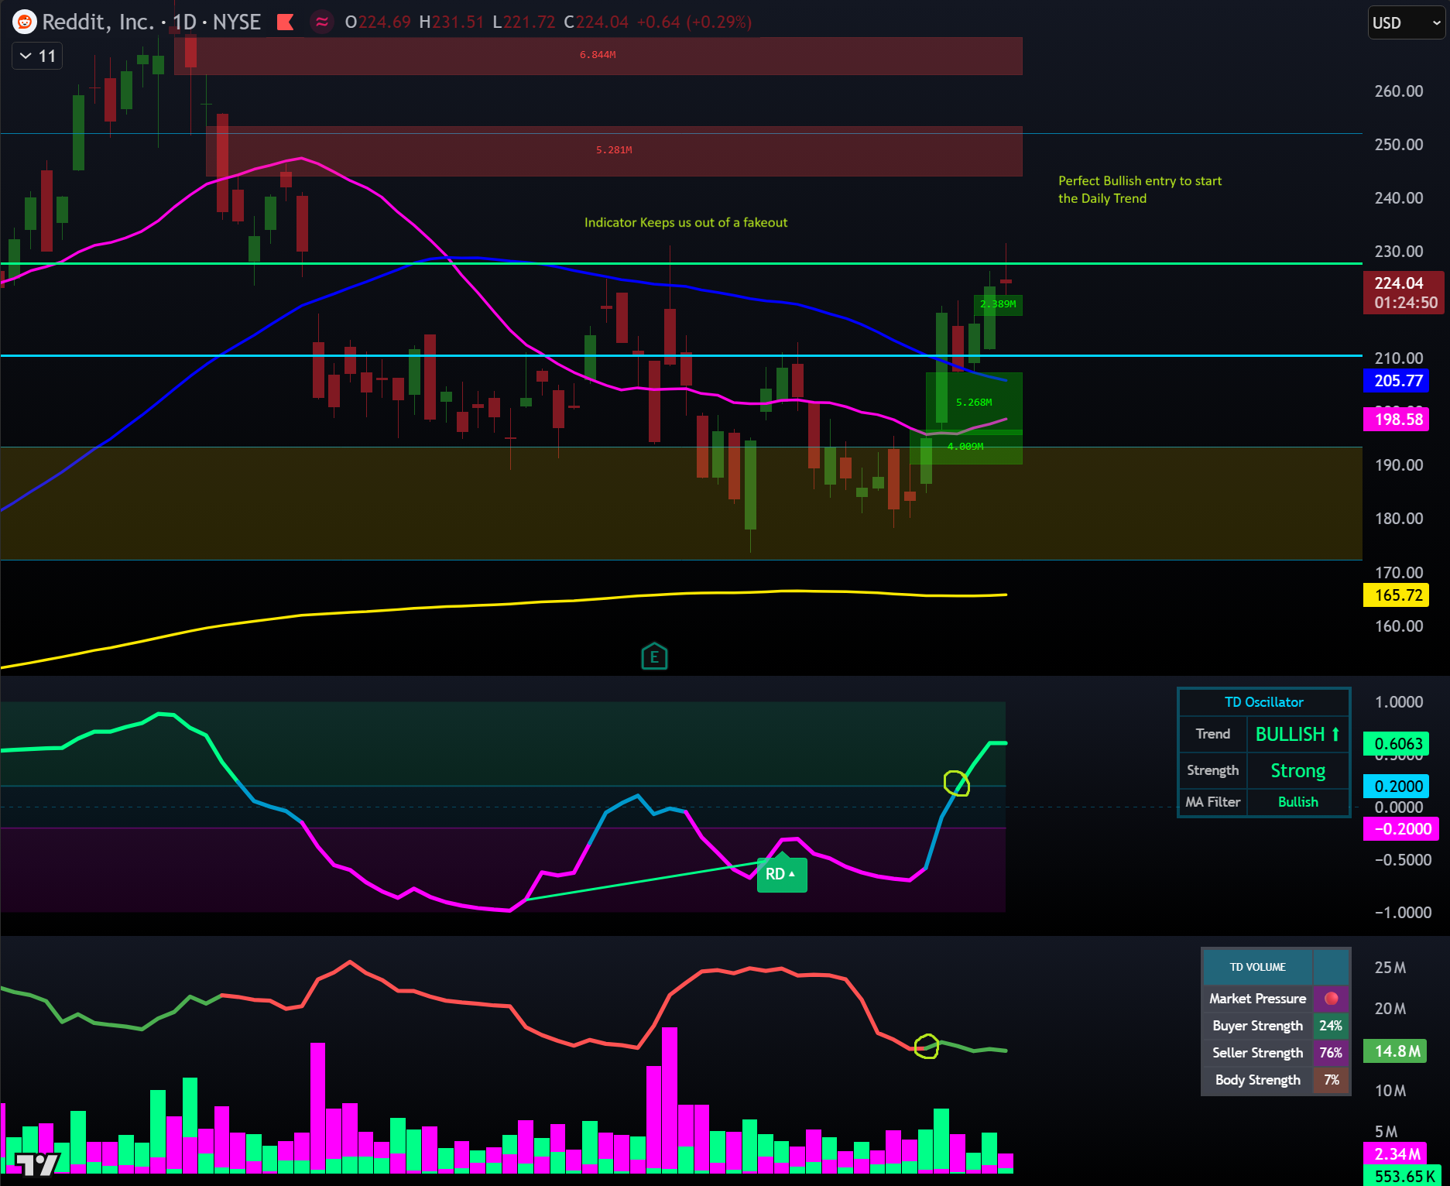The height and width of the screenshot is (1186, 1450).
Task: Click the E earnings marker below the candles
Action: pos(654,655)
